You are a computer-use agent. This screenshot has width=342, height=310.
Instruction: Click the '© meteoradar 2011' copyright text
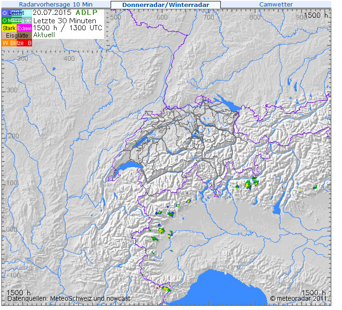298,298
